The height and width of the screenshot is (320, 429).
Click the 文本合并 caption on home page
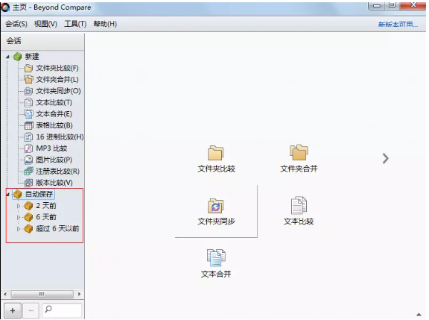click(x=216, y=274)
